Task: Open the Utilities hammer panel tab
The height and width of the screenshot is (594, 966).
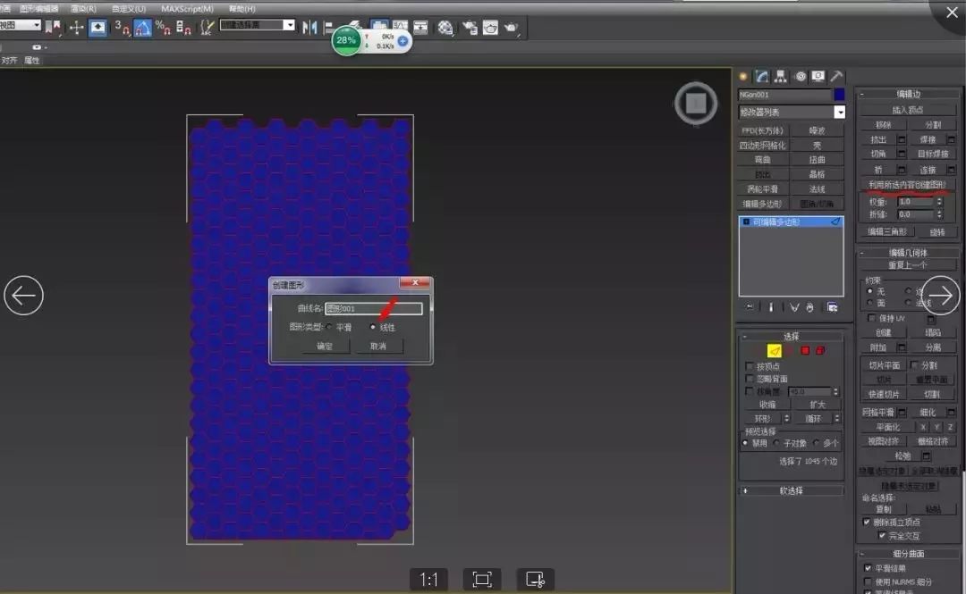Action: coord(836,76)
